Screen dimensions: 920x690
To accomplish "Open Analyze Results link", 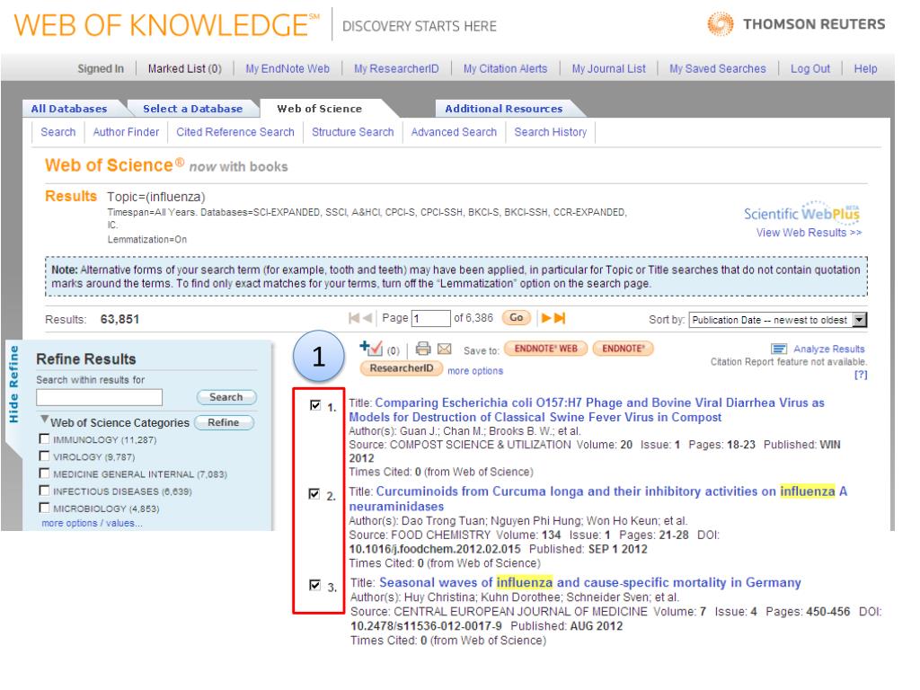I will [829, 349].
